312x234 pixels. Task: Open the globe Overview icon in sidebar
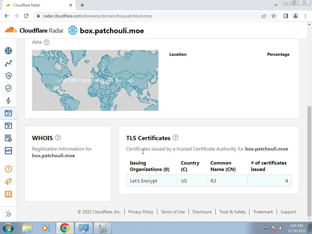8,51
